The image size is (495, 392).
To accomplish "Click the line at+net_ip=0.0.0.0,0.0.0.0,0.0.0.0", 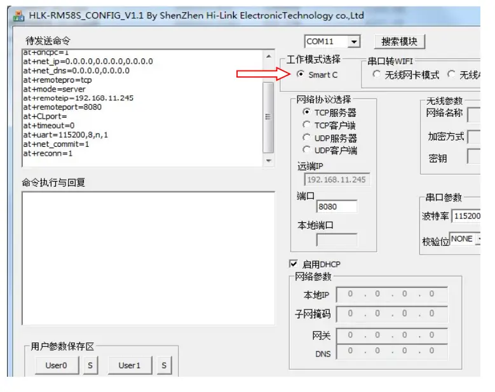I will 88,61.
